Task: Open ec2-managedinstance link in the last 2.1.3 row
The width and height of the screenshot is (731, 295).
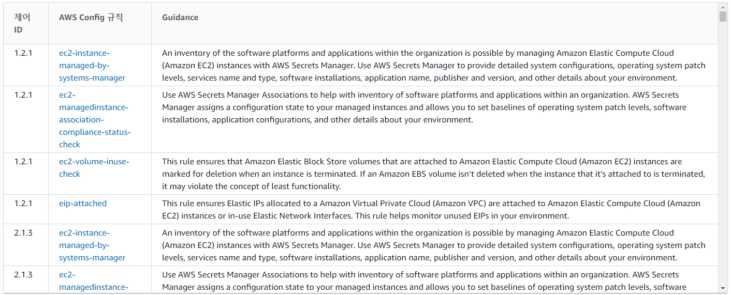Action: pos(94,281)
